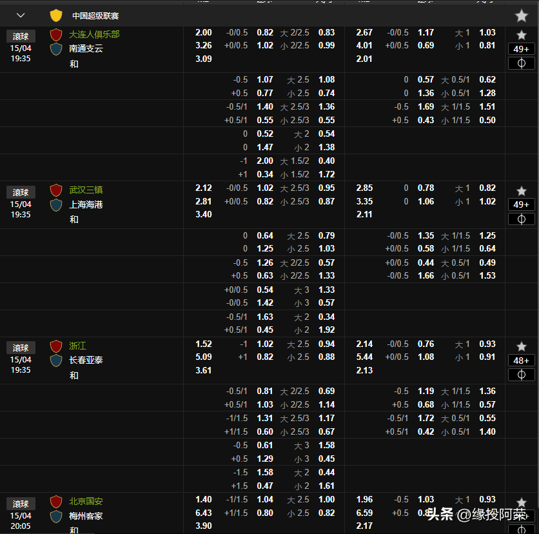Star the 武汉三镇 vs 上海海港 match
The width and height of the screenshot is (539, 534).
521,191
